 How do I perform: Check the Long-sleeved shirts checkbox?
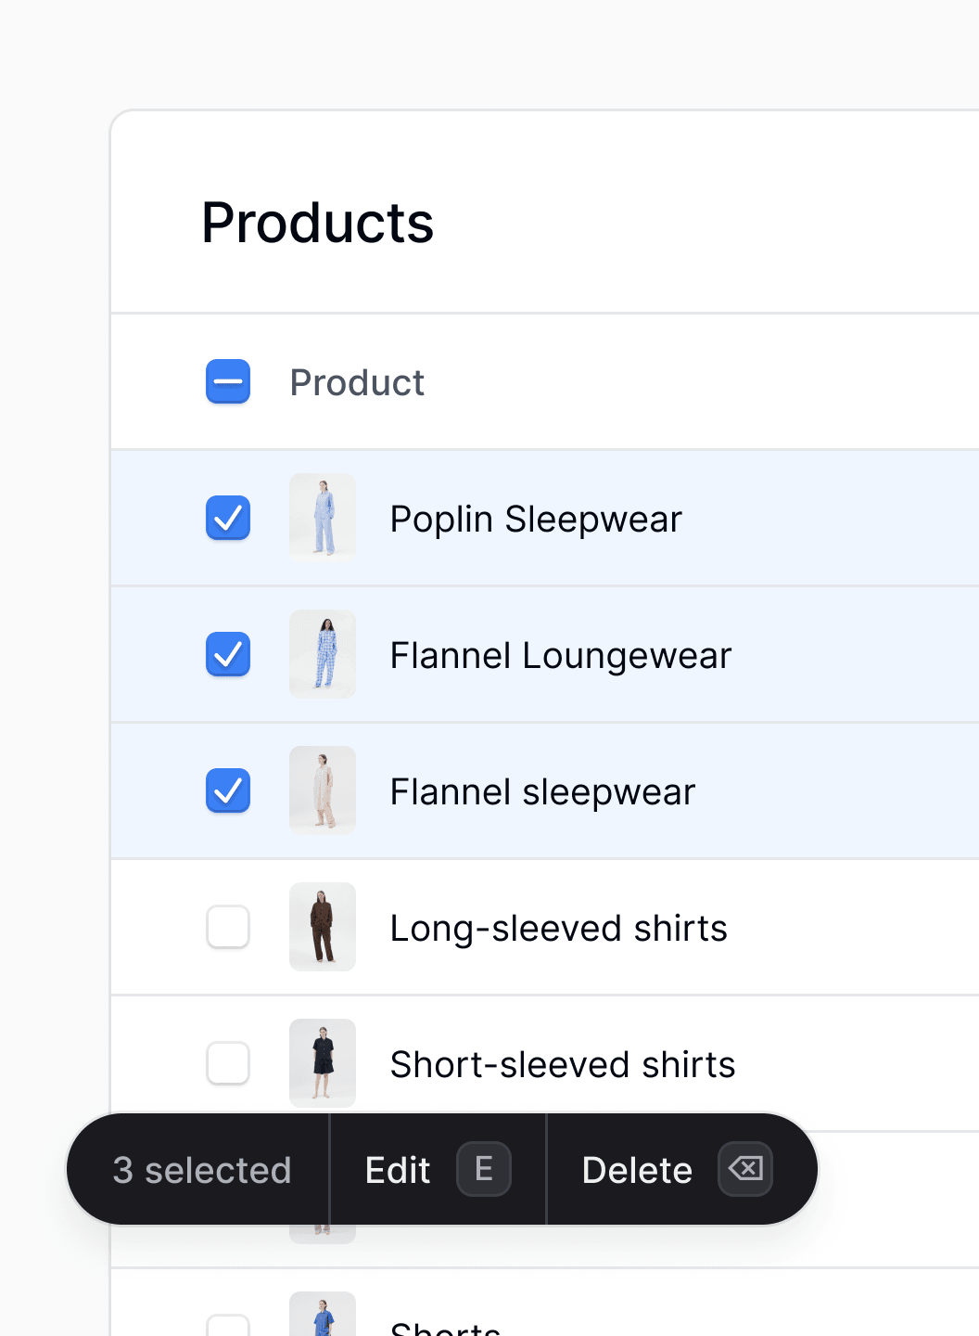click(x=228, y=927)
